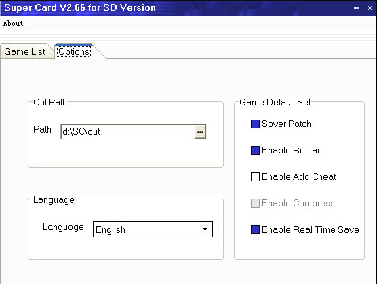
Task: Click the Game Default Set group title
Action: pyautogui.click(x=275, y=102)
